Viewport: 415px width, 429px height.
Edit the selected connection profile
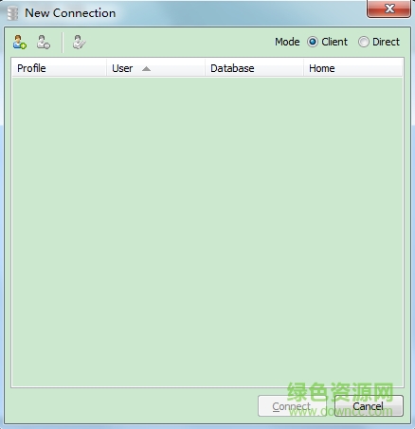[x=79, y=42]
